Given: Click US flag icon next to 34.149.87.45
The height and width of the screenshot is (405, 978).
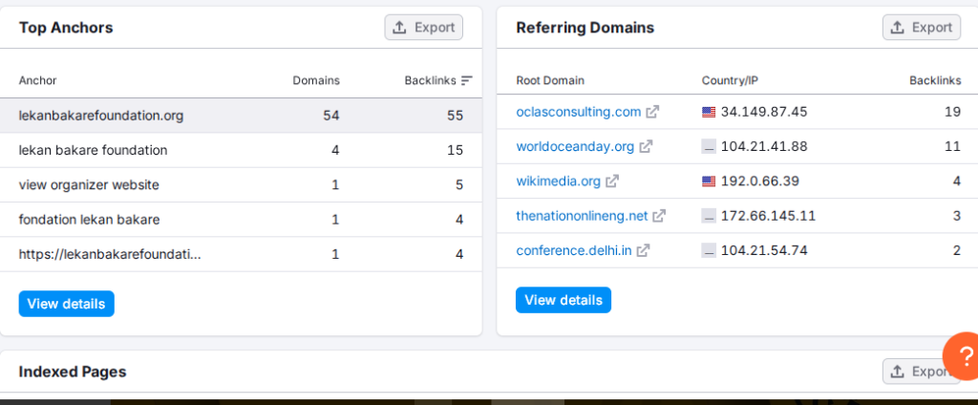Looking at the screenshot, I should pos(709,113).
